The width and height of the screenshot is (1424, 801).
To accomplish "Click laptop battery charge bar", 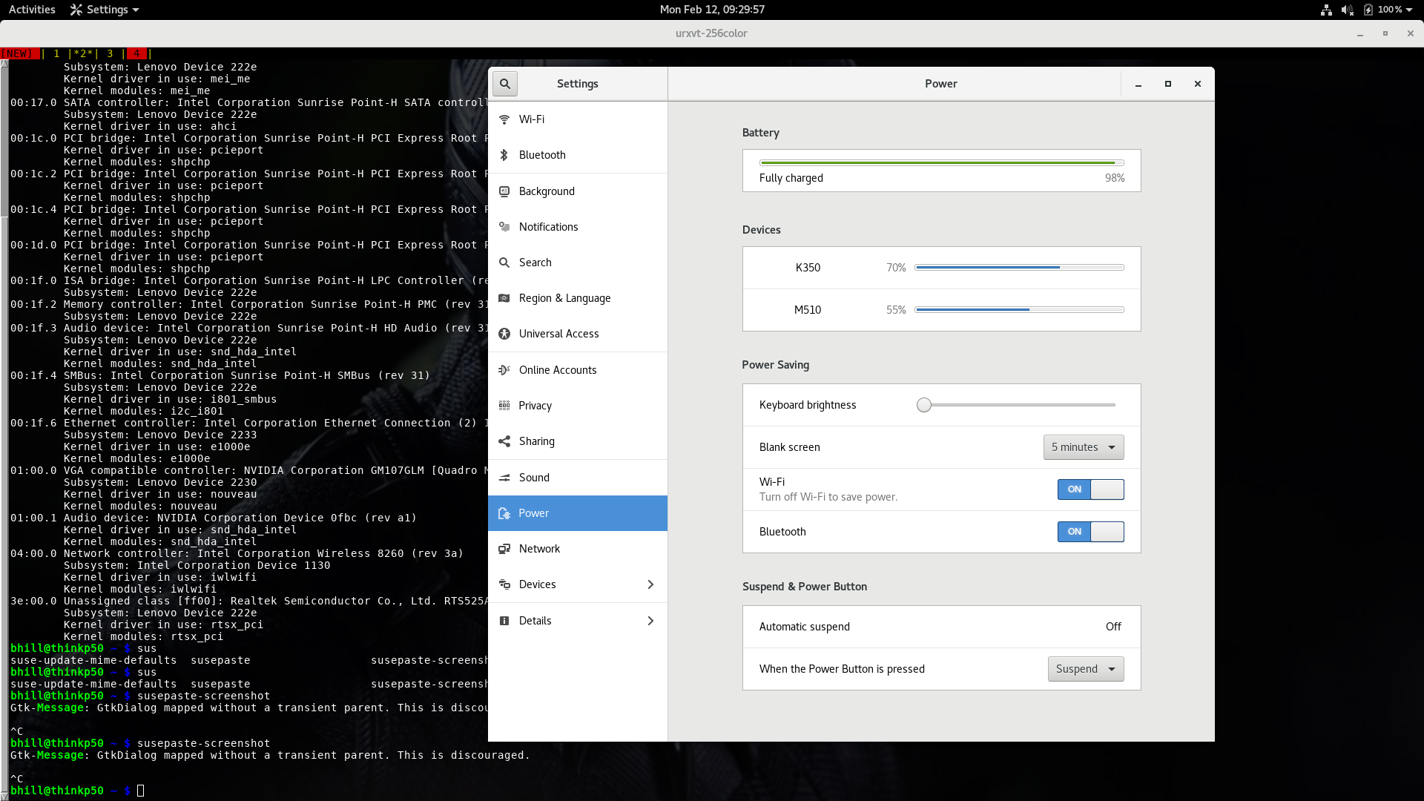I will click(941, 162).
